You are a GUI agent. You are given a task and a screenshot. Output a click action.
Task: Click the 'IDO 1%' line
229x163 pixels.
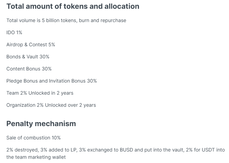click(x=14, y=33)
